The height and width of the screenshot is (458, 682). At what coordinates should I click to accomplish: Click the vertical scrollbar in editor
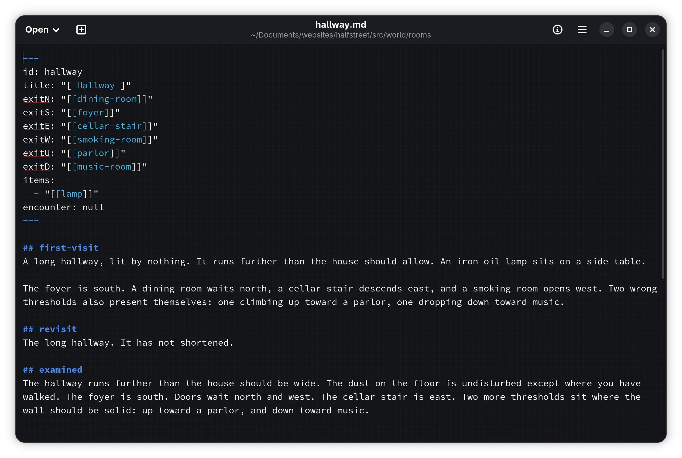pyautogui.click(x=663, y=164)
